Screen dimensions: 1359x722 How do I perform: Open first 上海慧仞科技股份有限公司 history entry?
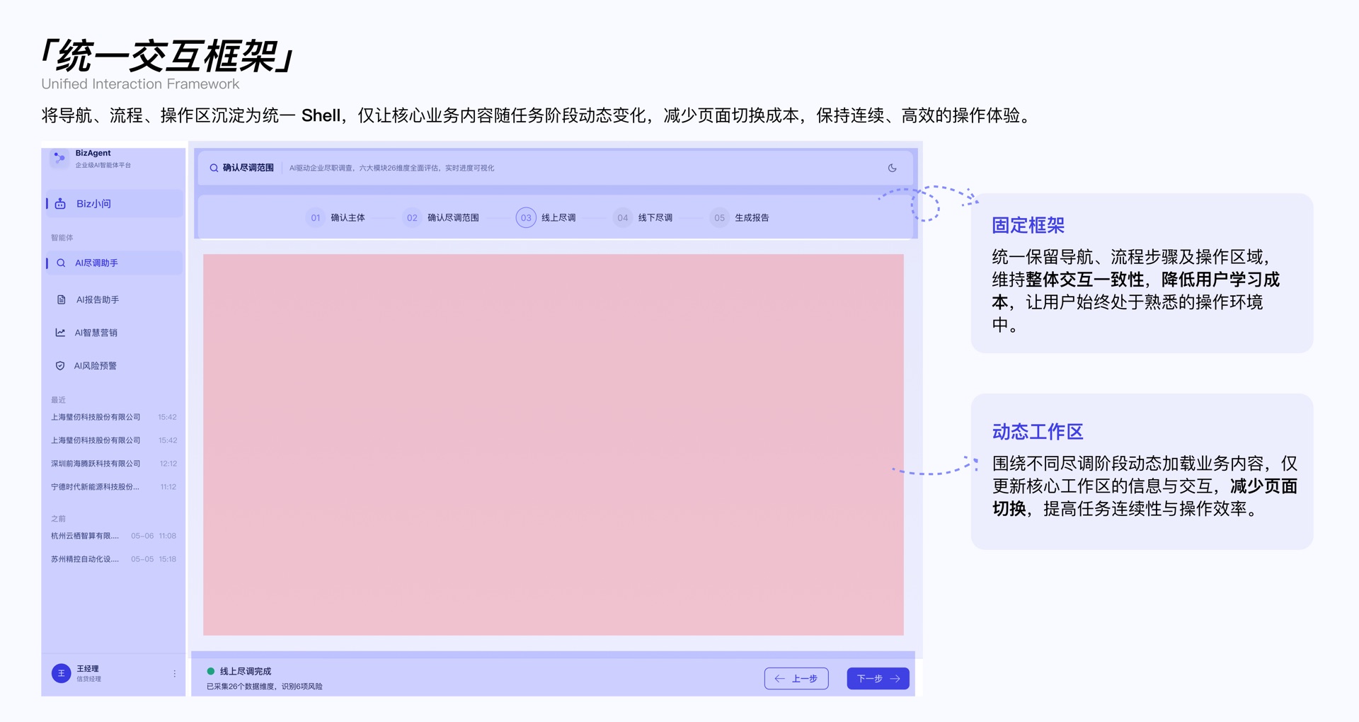pos(113,417)
